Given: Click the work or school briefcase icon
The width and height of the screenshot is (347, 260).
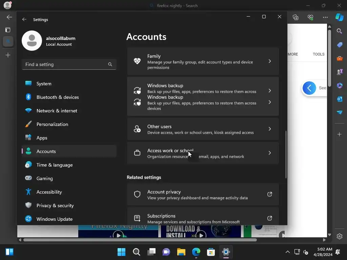Looking at the screenshot, I should click(x=137, y=153).
